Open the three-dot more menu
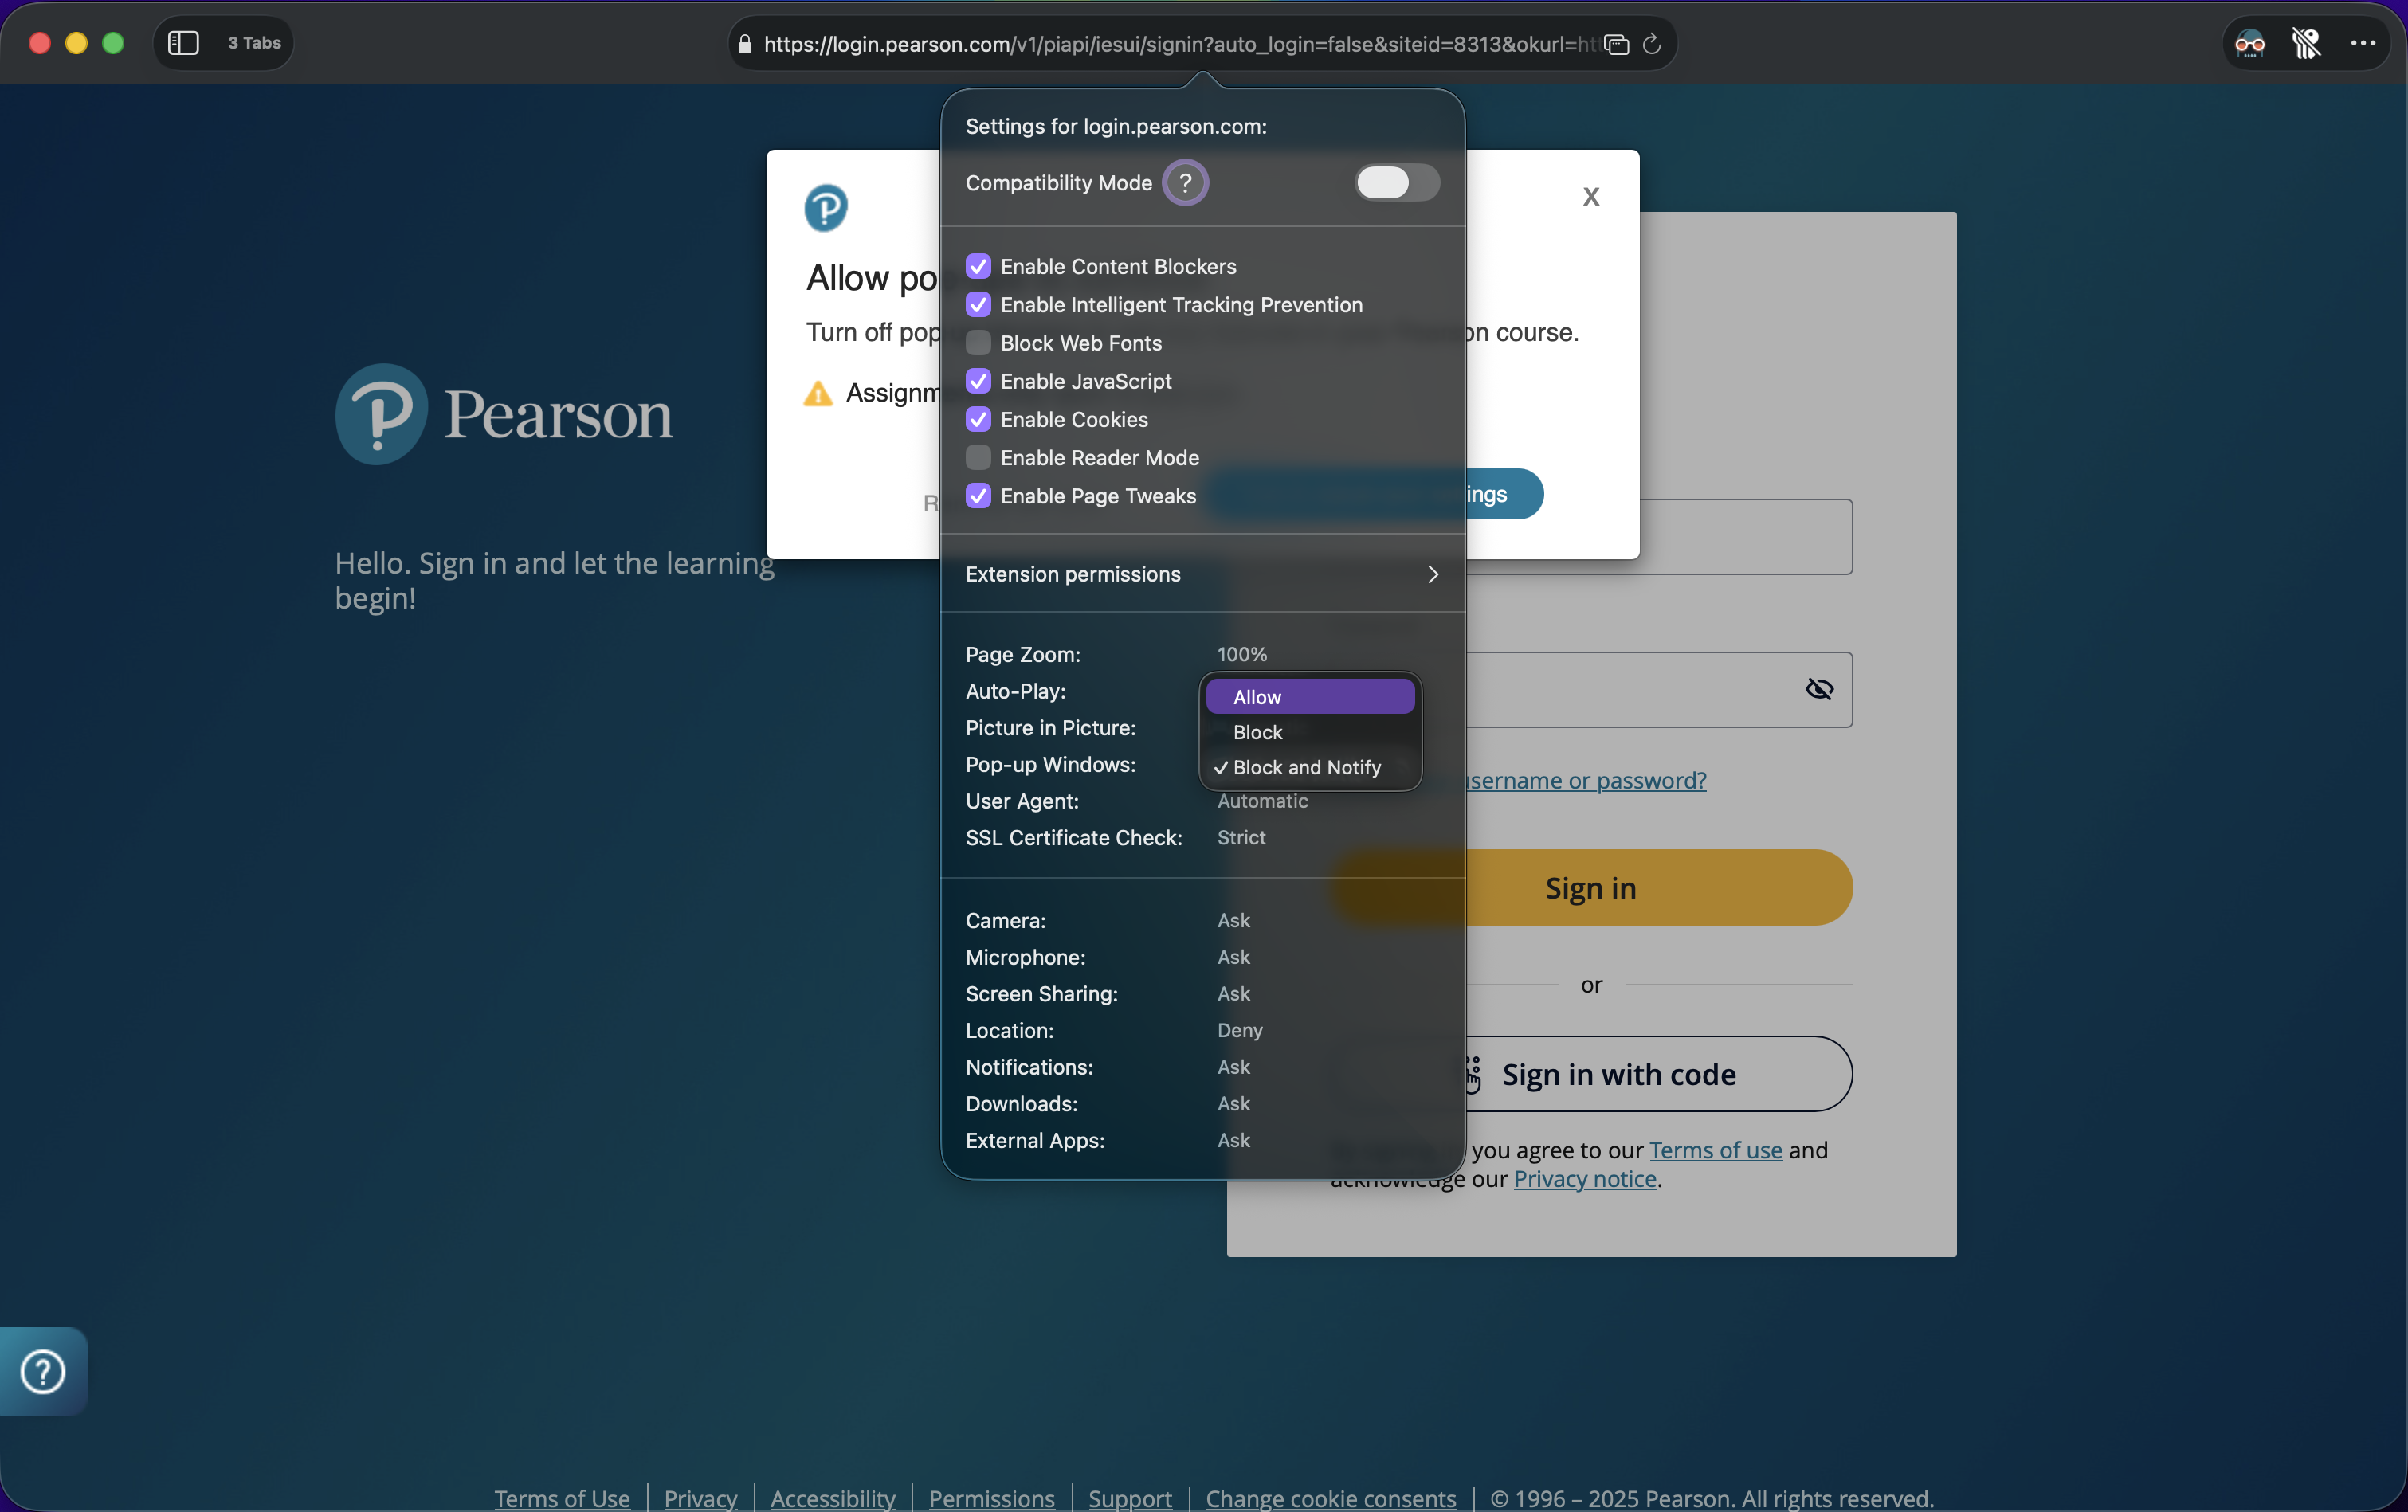 tap(2363, 43)
